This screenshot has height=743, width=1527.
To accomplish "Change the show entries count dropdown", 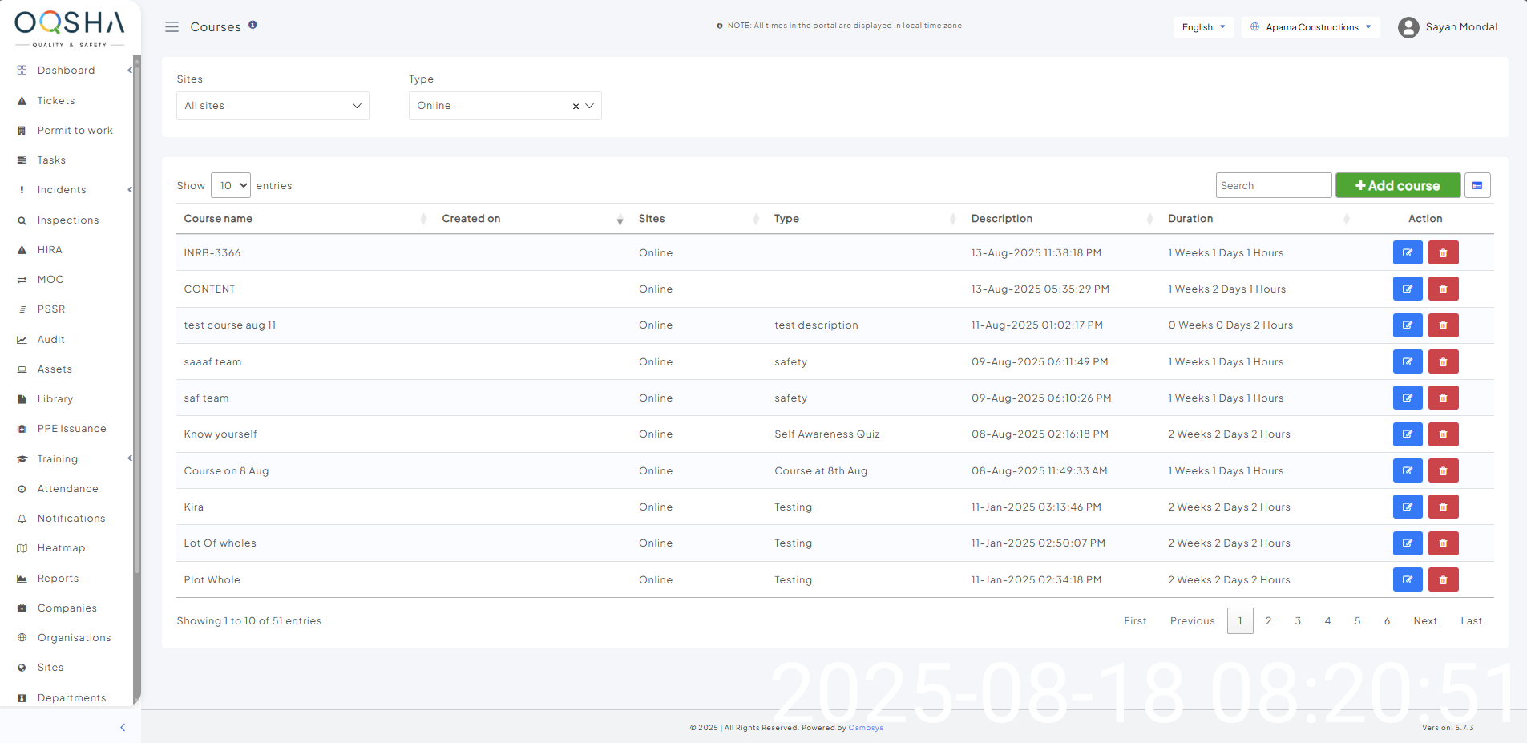I will pyautogui.click(x=231, y=185).
